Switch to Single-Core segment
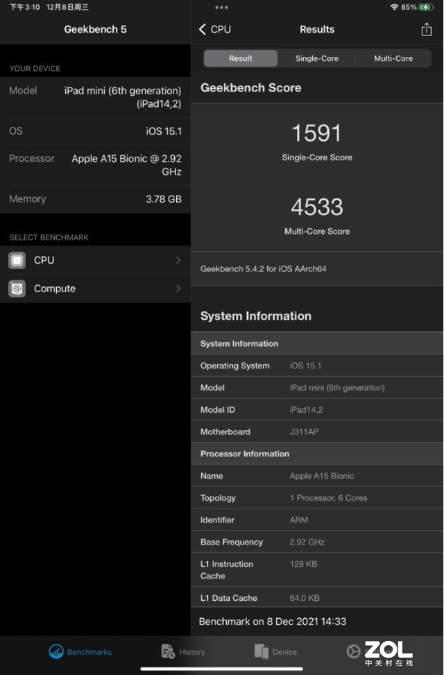444x675 pixels. [317, 58]
